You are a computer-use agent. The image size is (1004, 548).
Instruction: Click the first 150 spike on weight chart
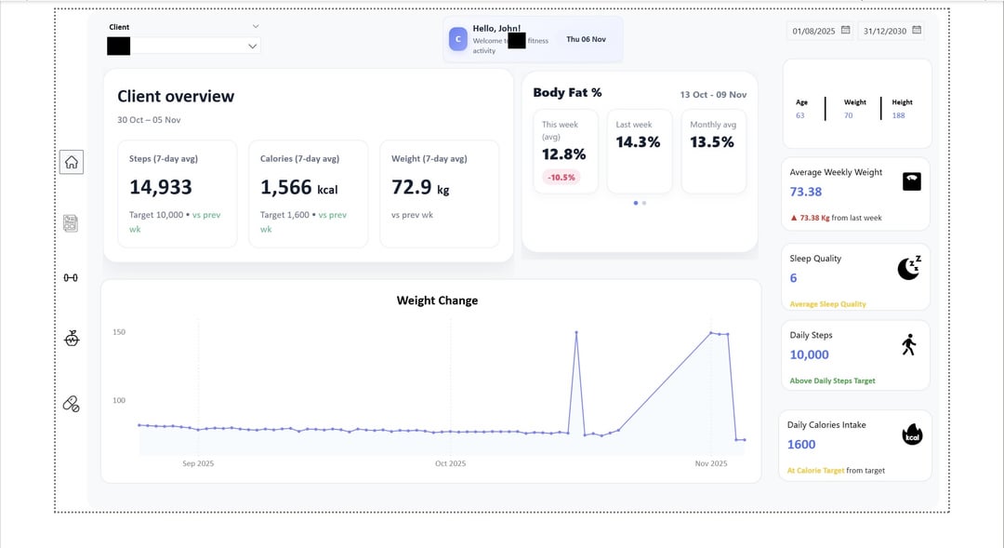[576, 332]
